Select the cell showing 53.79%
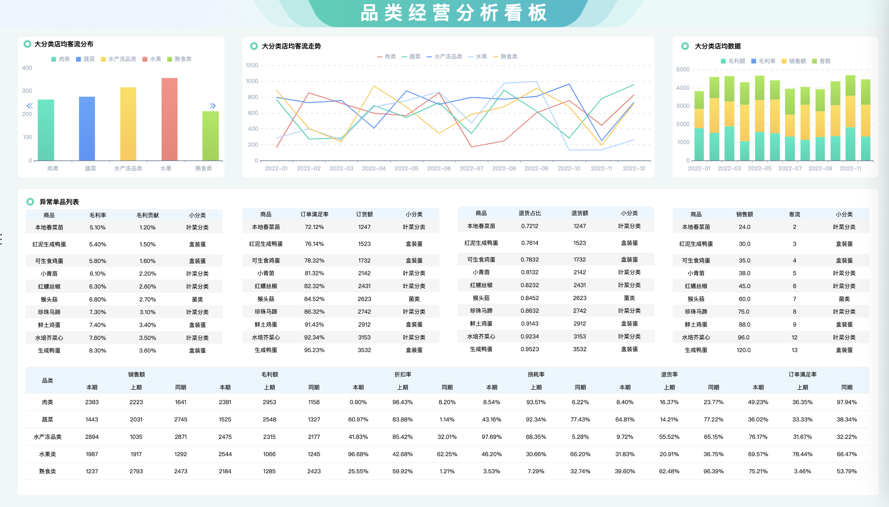889x507 pixels. coord(847,471)
